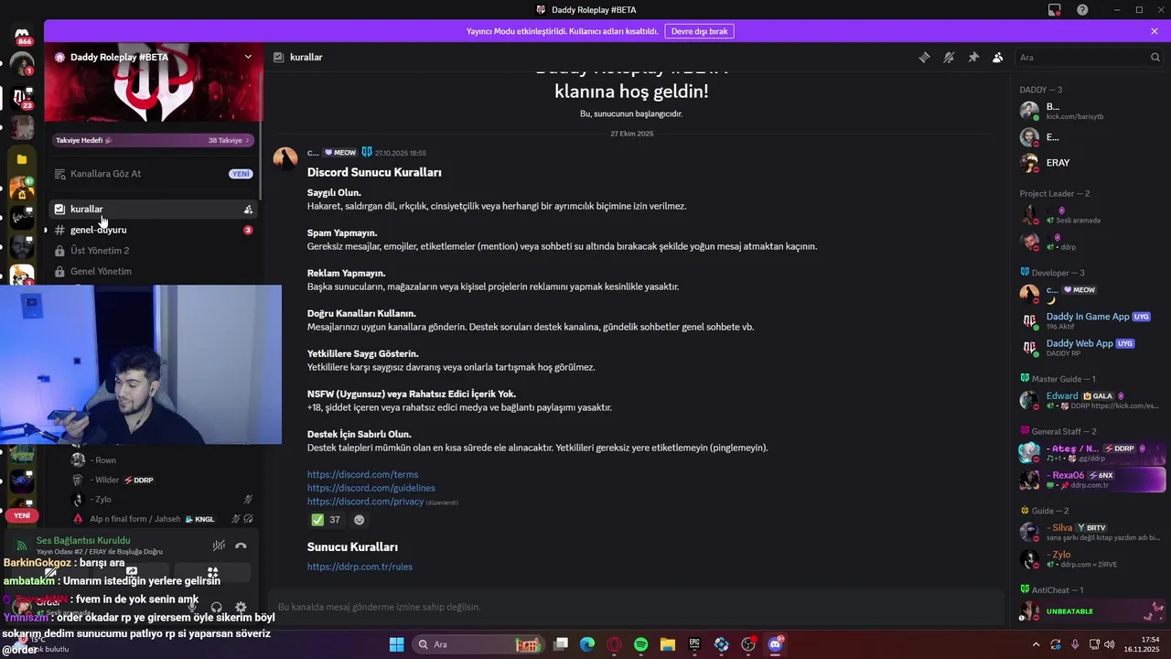Click the Takviye Hedefi boost progress bar
This screenshot has width=1171, height=659.
tap(153, 140)
